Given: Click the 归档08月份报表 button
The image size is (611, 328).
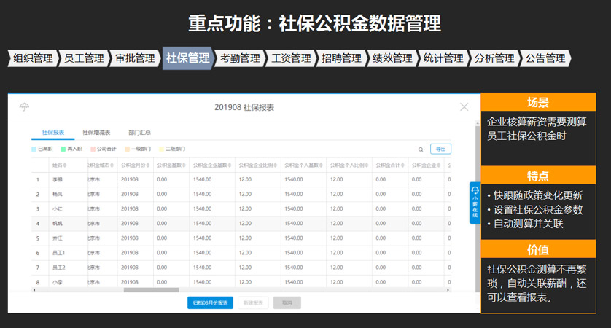Looking at the screenshot, I should tap(210, 302).
